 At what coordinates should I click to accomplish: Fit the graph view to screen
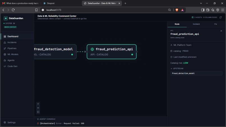coord(38,112)
